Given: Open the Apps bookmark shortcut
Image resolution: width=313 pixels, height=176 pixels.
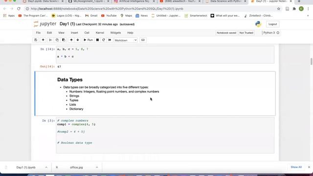Looking at the screenshot, I should tap(9, 16).
